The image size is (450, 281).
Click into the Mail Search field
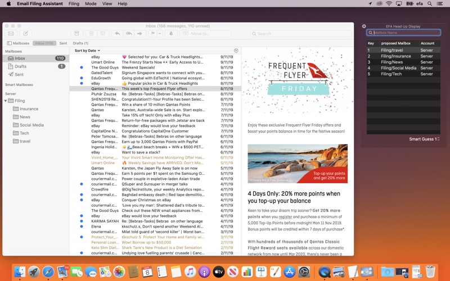[301, 34]
